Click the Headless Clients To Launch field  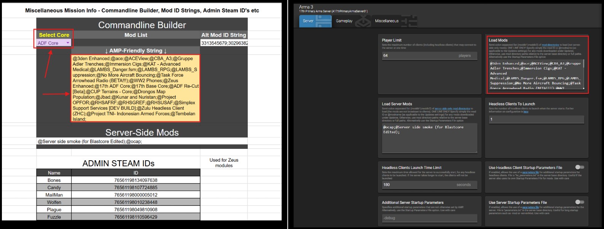click(536, 119)
